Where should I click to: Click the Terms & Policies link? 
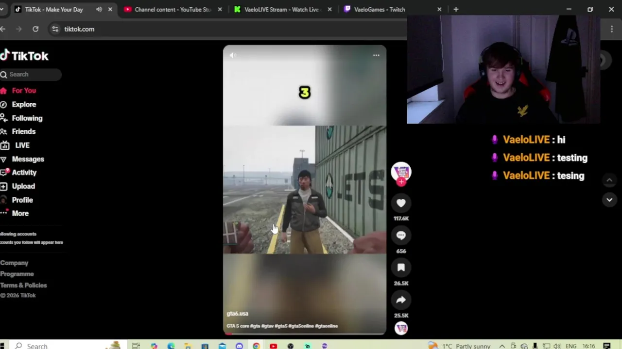[23, 285]
